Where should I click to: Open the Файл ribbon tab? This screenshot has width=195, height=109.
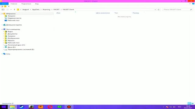click(x=4, y=4)
